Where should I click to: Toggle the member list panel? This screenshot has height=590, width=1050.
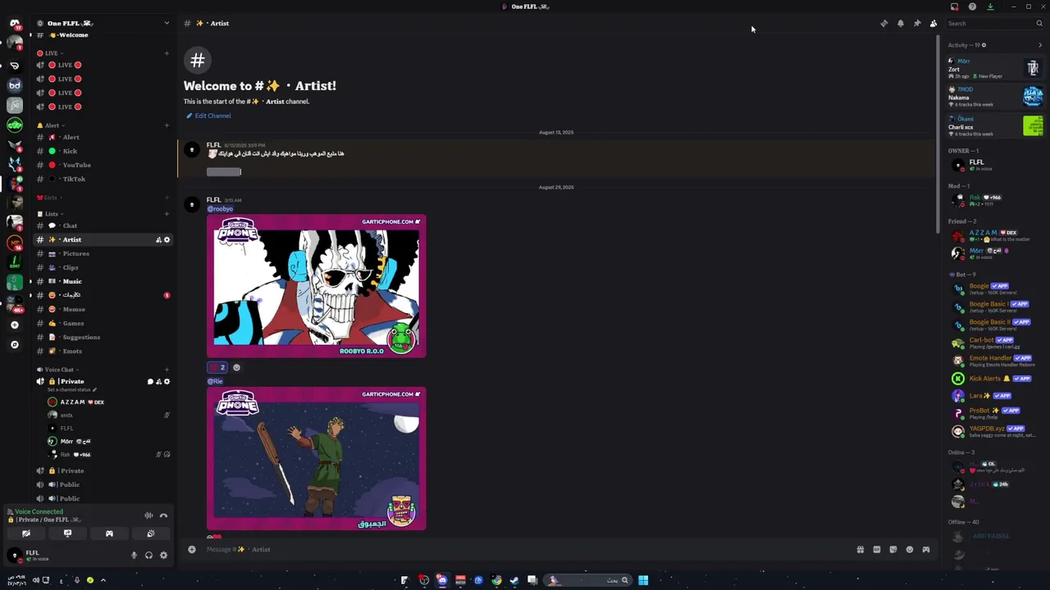pos(933,24)
